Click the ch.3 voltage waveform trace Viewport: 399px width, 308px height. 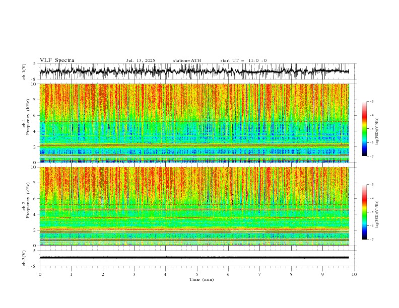point(194,258)
